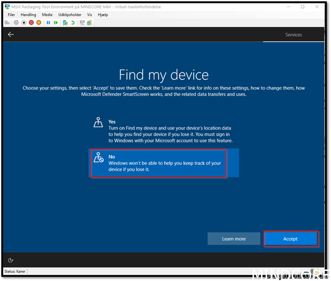Go back using the left arrow
The image size is (331, 281).
click(11, 34)
